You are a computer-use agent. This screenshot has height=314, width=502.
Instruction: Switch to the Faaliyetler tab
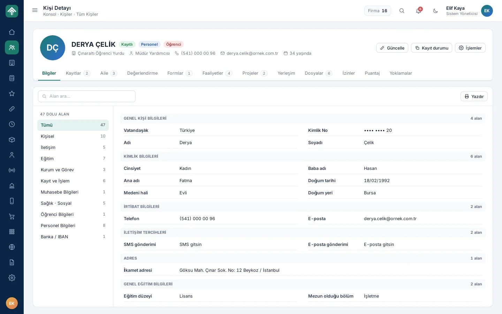[218, 73]
